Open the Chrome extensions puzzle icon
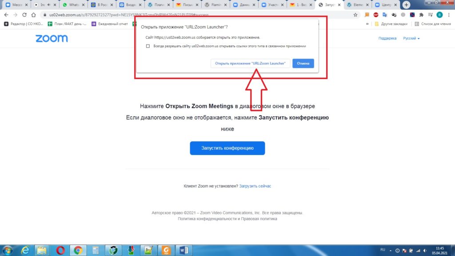Screen dimensions: 455x256 pos(421,15)
